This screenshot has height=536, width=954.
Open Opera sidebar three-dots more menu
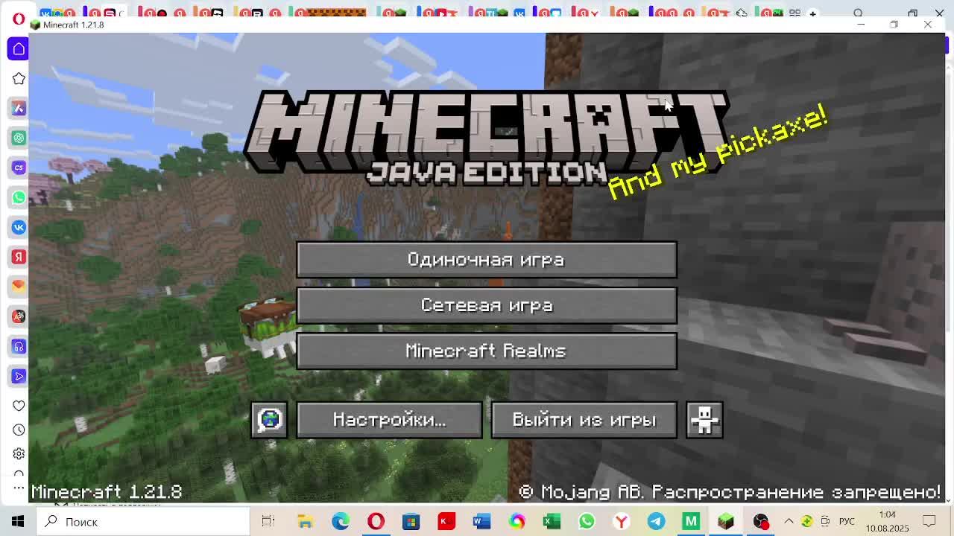click(19, 488)
